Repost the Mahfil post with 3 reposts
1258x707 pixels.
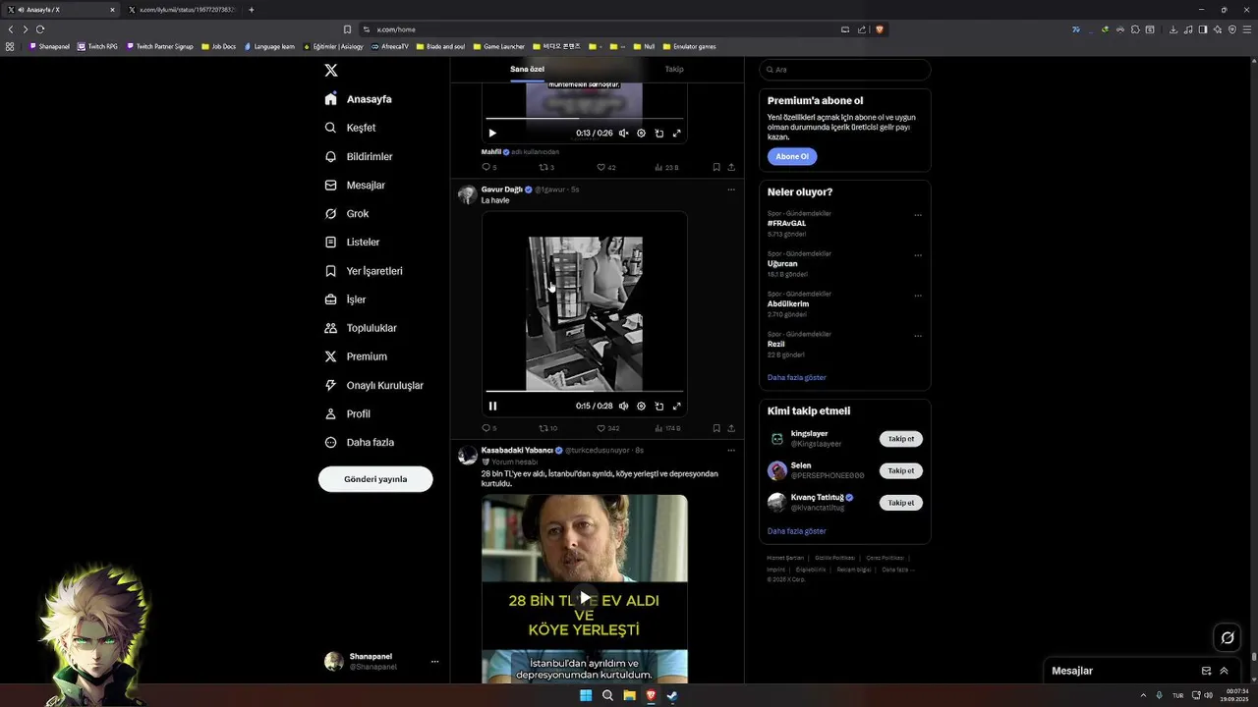[546, 167]
